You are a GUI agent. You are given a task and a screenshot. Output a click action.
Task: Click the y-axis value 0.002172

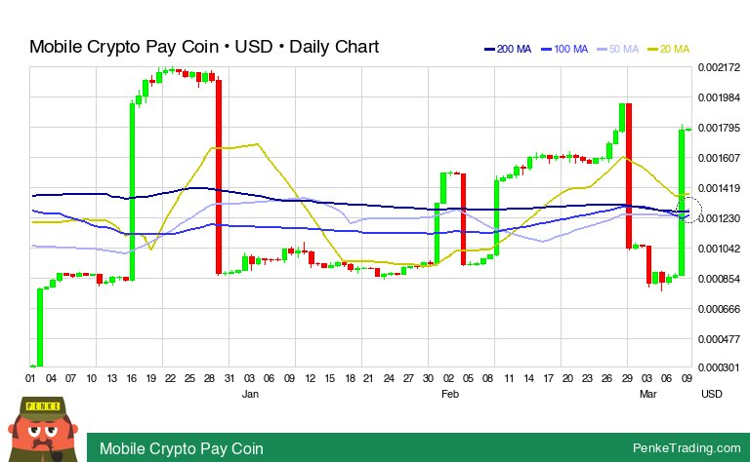(719, 67)
